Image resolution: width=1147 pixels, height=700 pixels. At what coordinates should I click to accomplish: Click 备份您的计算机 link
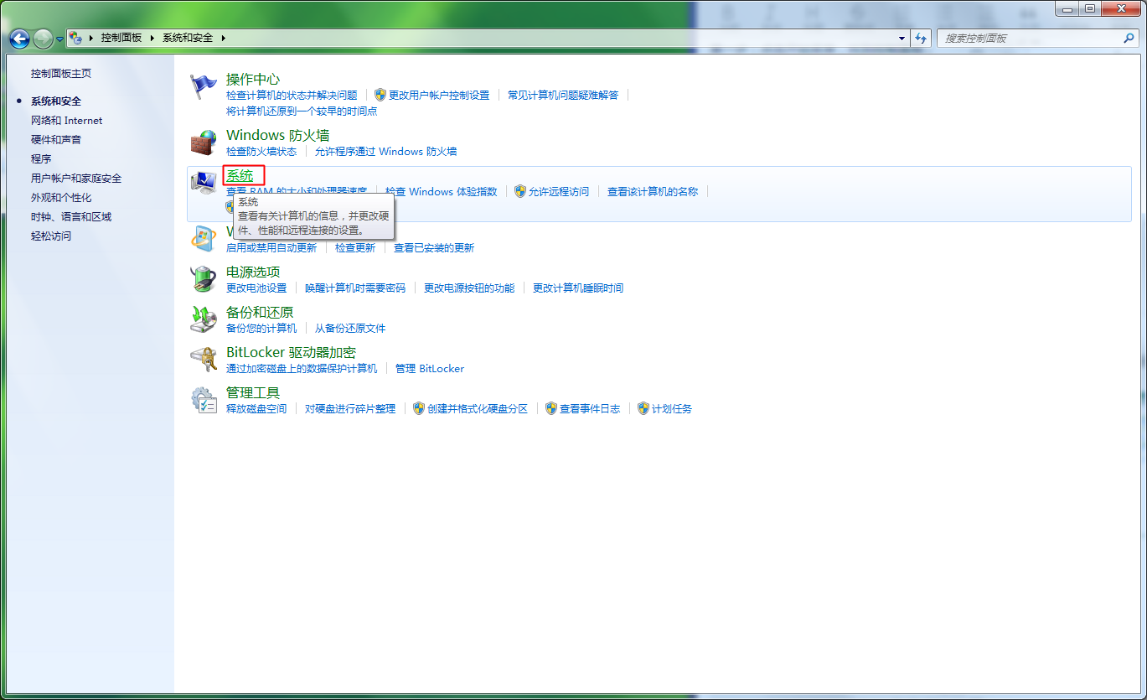coord(261,329)
